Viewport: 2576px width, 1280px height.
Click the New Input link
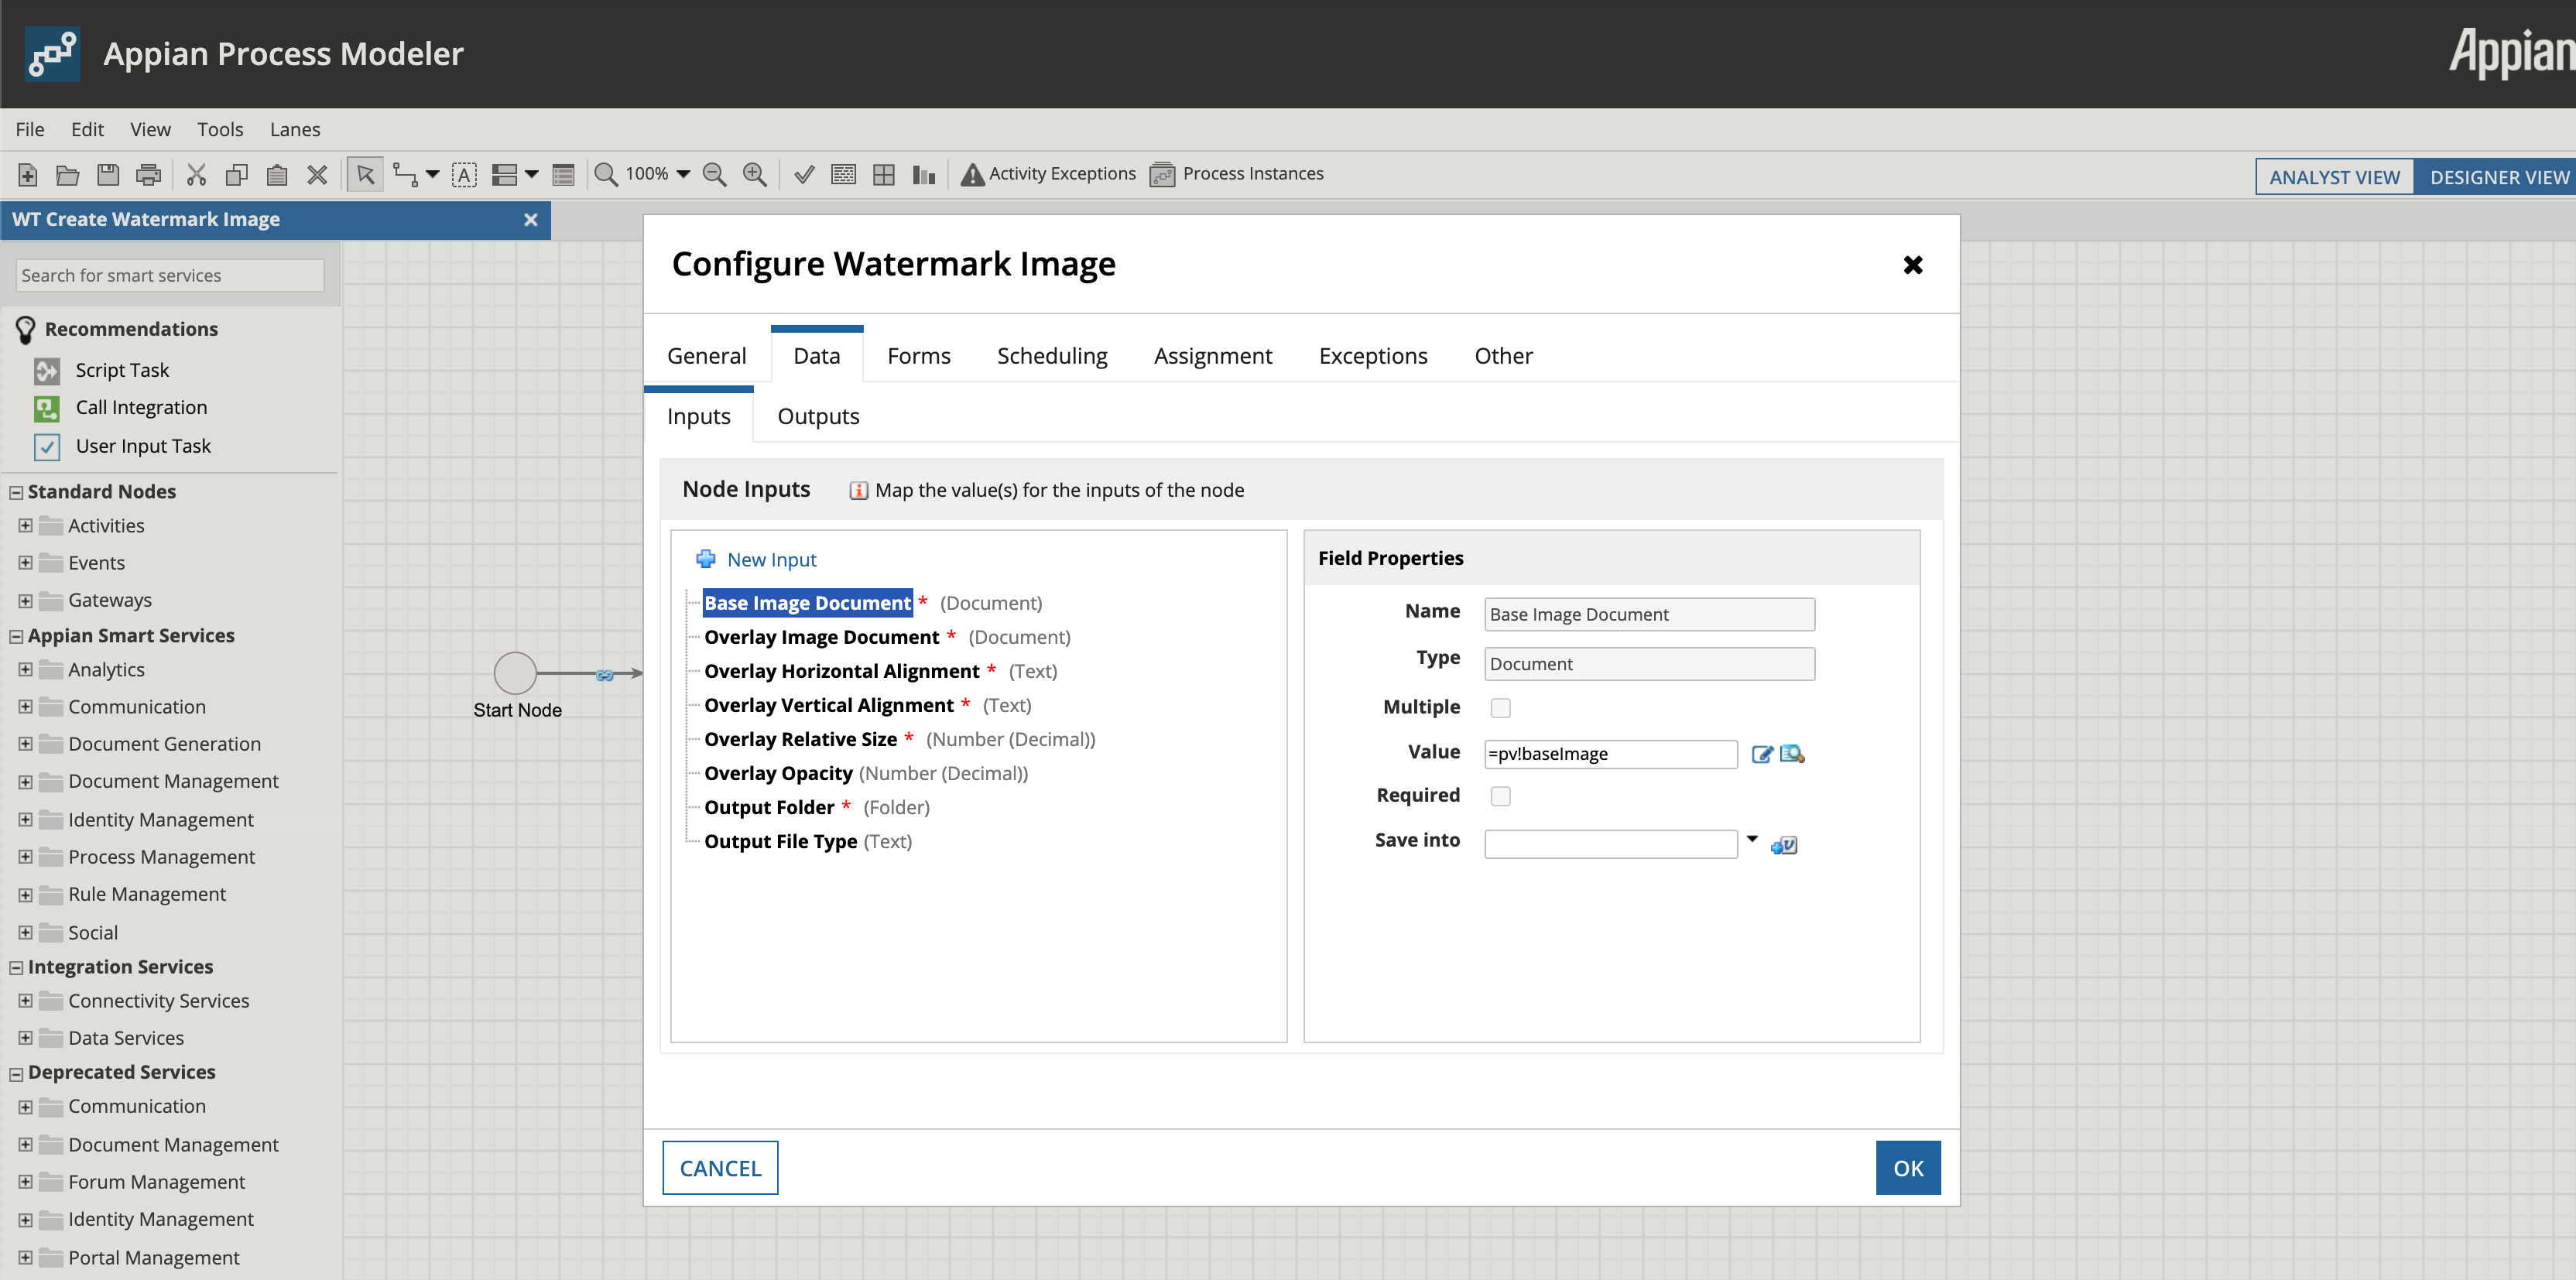click(x=771, y=560)
